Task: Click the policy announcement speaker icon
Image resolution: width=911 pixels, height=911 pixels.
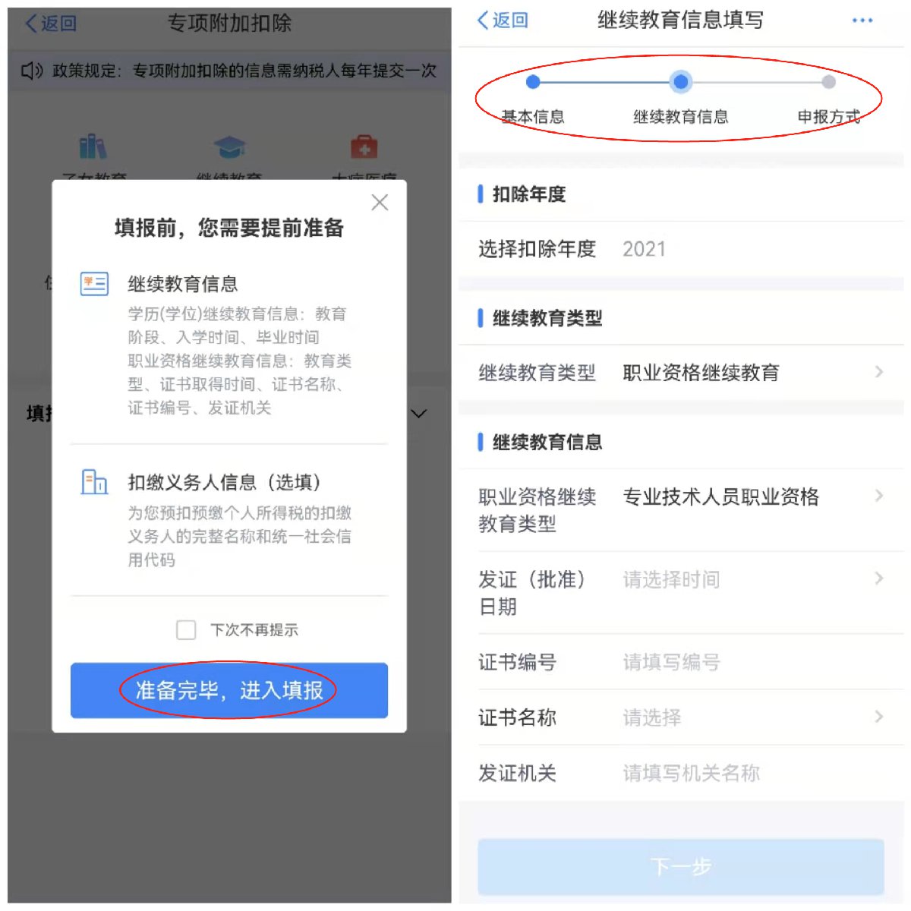Action: 32,71
